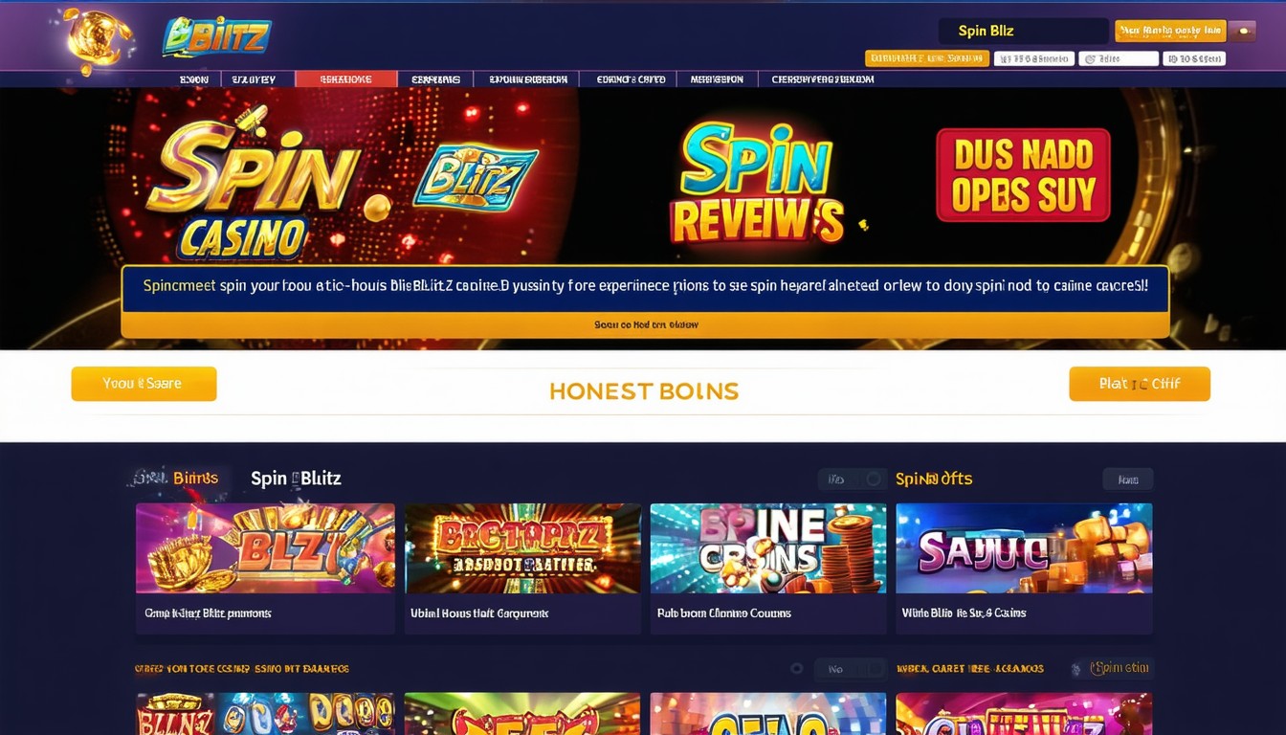Click the Spin Reviews banner logo

point(756,184)
